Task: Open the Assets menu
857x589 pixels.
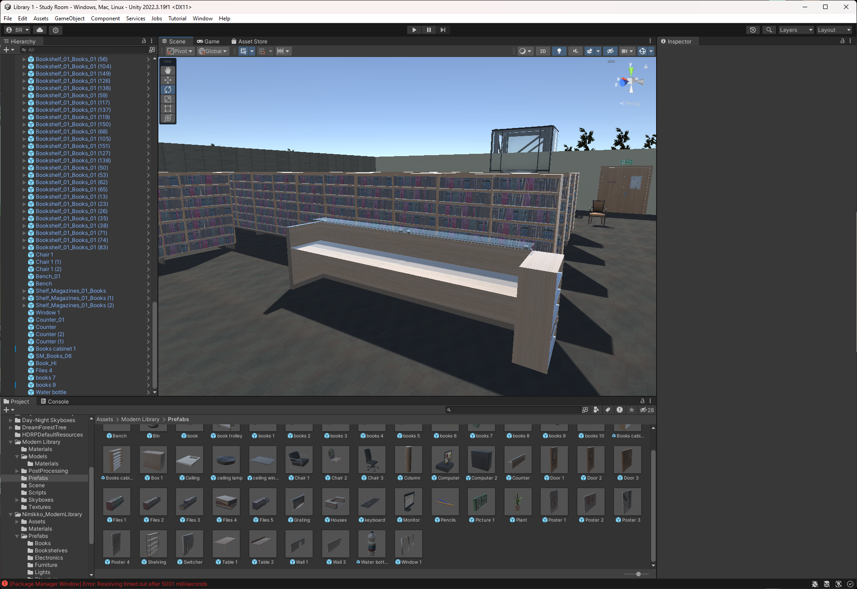Action: (41, 19)
